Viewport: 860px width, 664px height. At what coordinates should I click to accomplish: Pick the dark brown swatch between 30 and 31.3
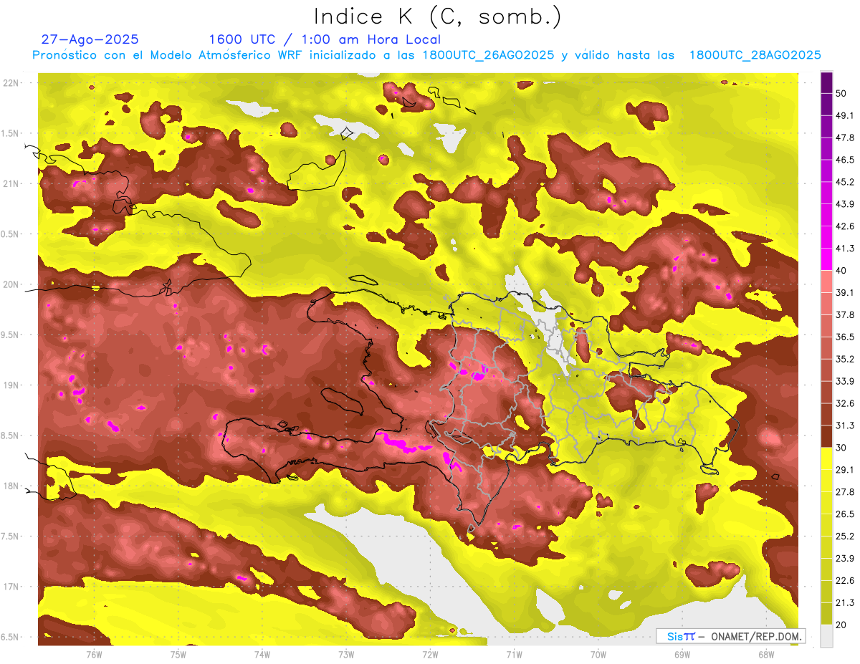pyautogui.click(x=826, y=436)
